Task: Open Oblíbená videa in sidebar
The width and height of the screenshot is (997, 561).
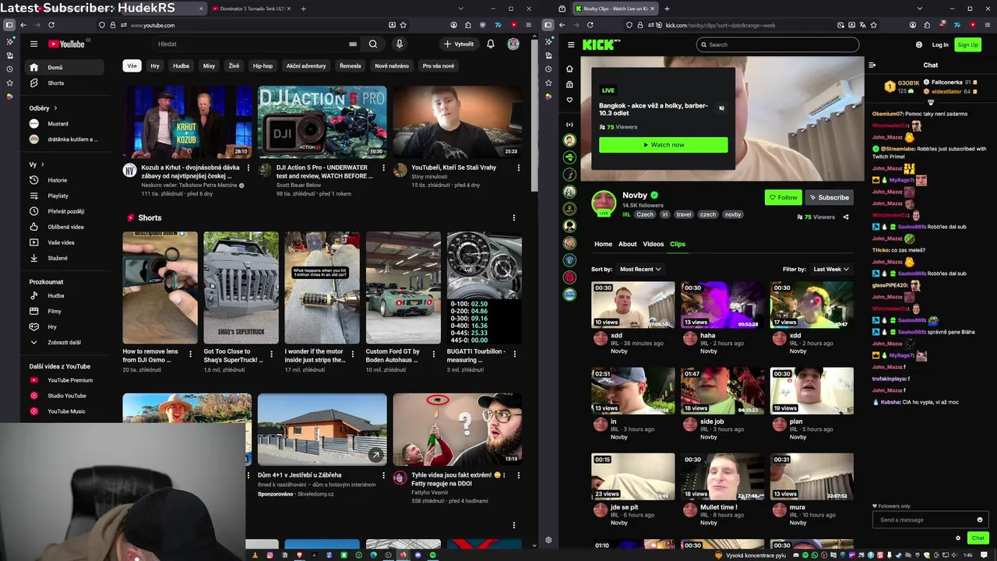Action: (x=65, y=227)
